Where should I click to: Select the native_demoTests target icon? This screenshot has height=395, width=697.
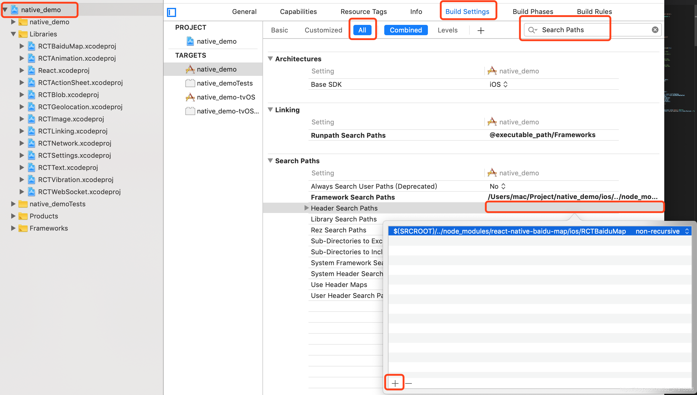[x=190, y=83]
